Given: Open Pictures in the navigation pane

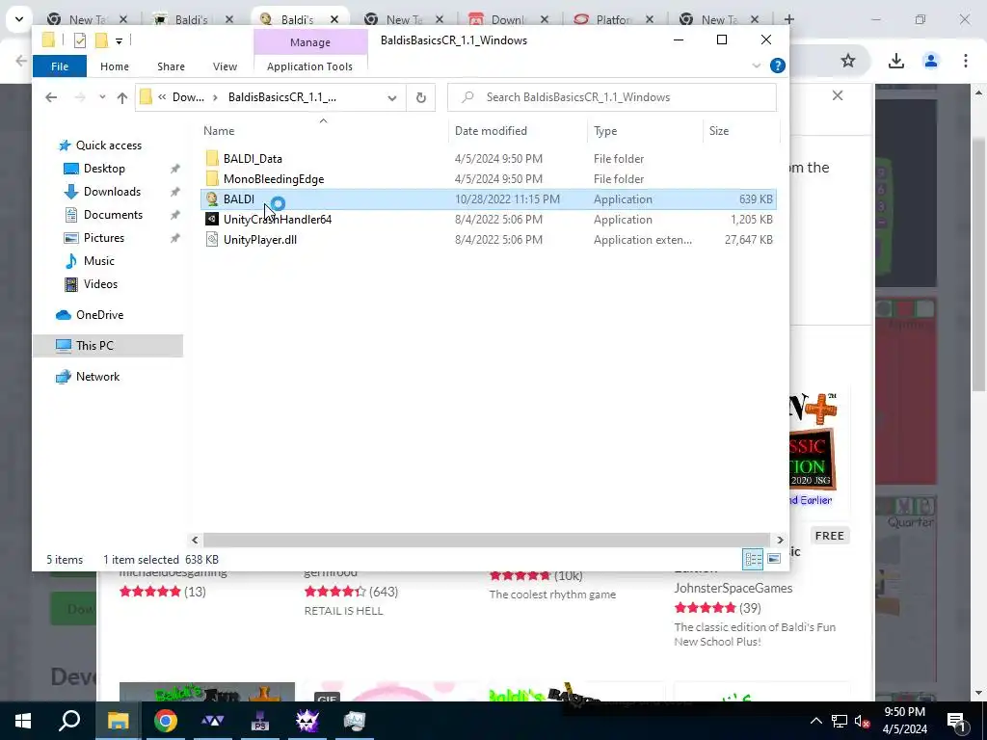Looking at the screenshot, I should pos(104,238).
